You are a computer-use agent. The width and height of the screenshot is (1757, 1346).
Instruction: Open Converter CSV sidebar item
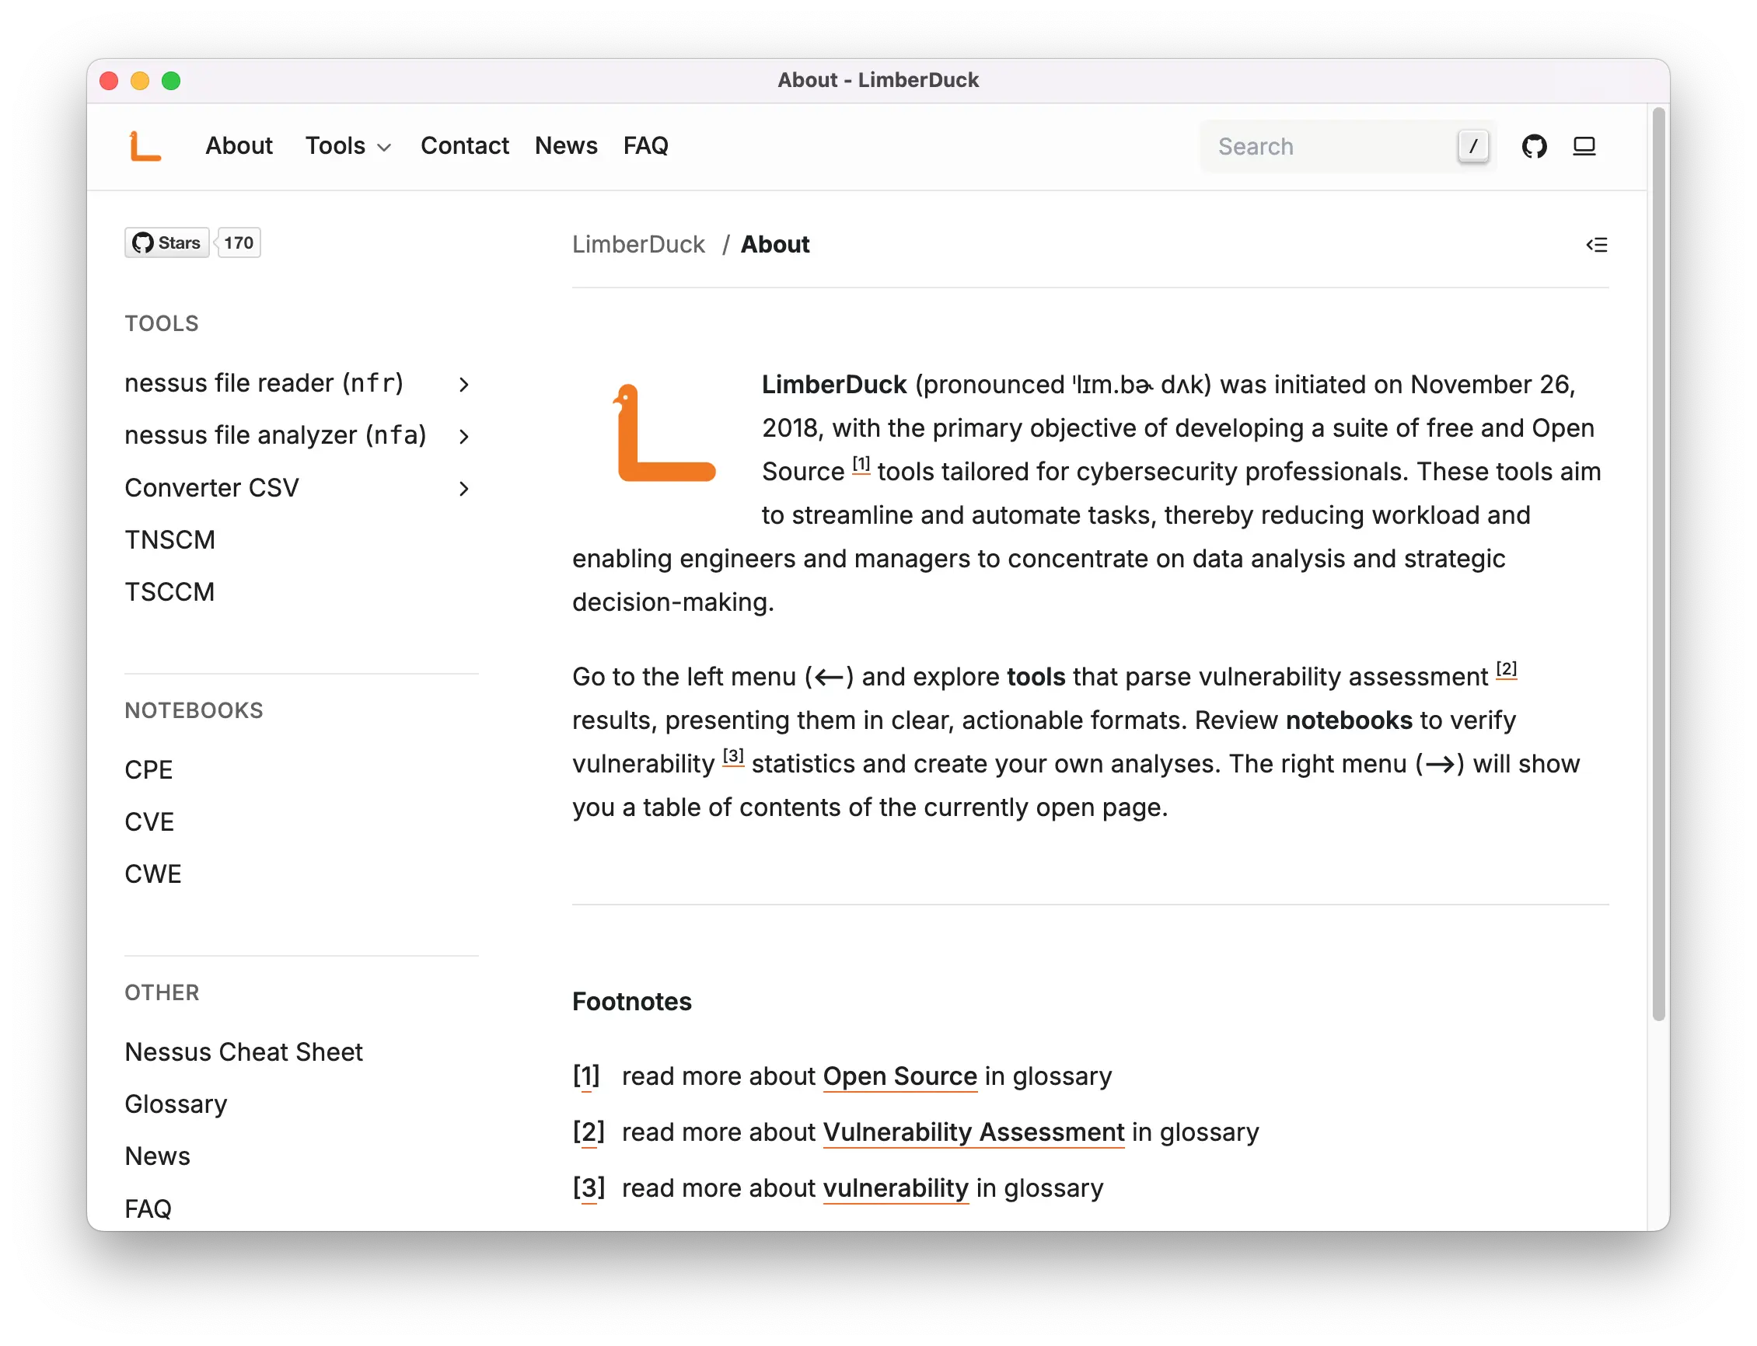[211, 488]
